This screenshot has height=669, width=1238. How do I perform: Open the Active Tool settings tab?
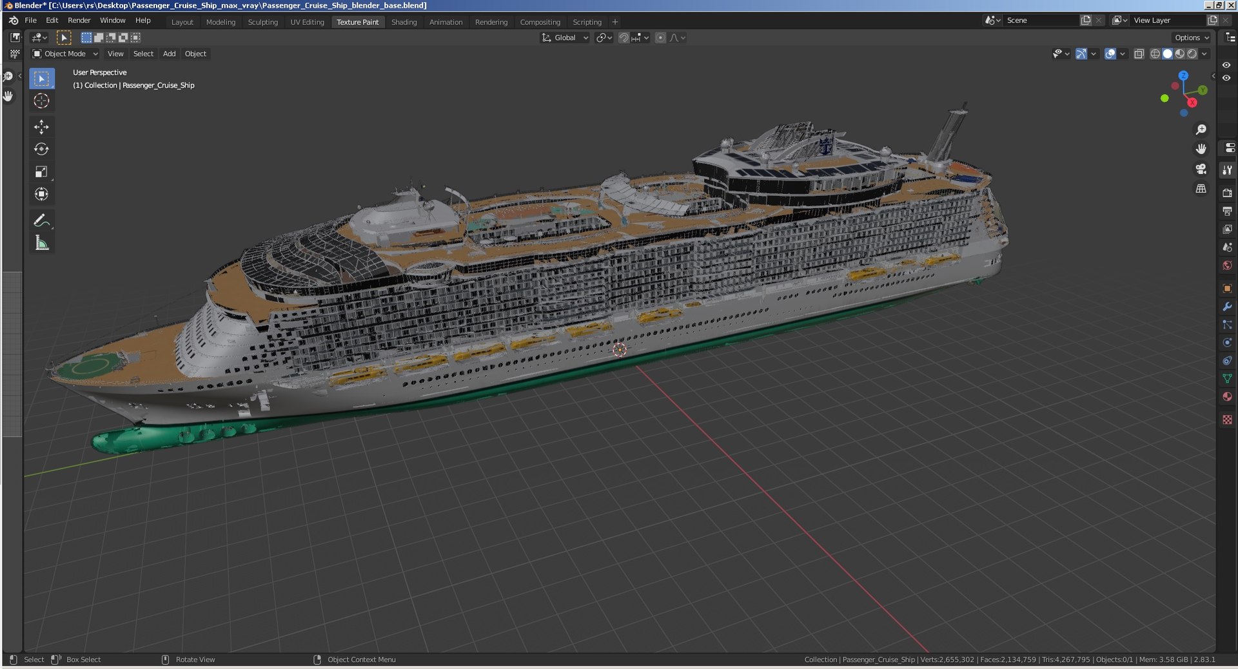click(x=1227, y=170)
